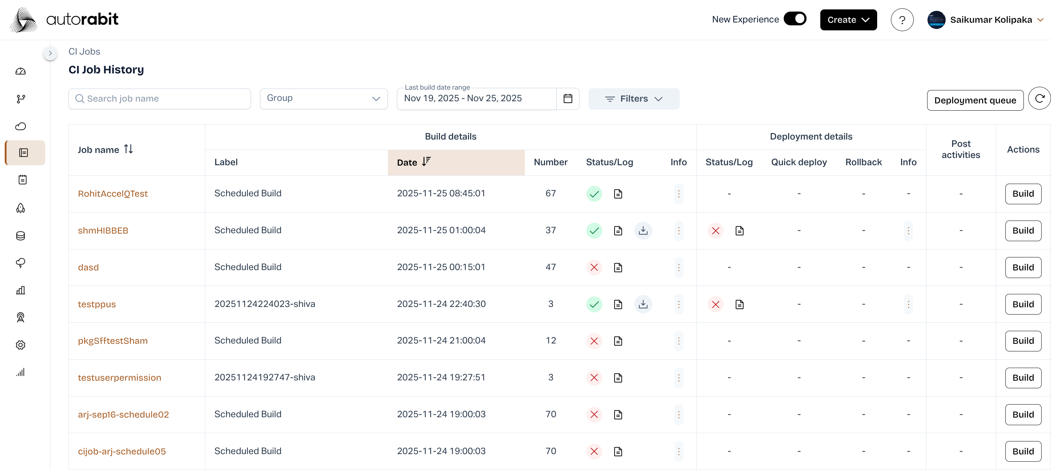Image resolution: width=1051 pixels, height=470 pixels.
Task: Open the version control branch sidebar icon
Action: click(x=20, y=99)
